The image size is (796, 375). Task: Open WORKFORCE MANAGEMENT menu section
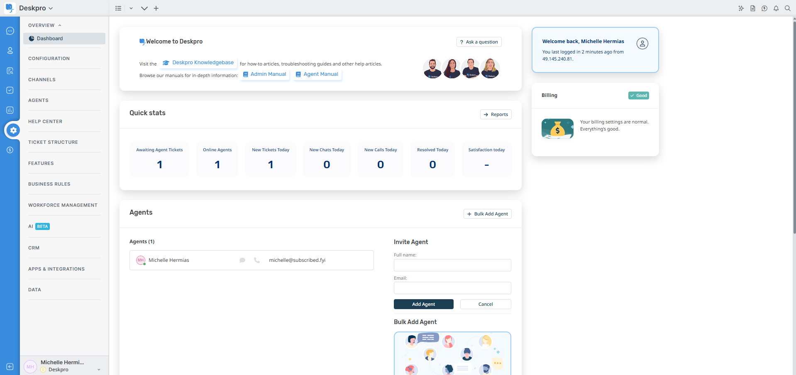click(63, 205)
